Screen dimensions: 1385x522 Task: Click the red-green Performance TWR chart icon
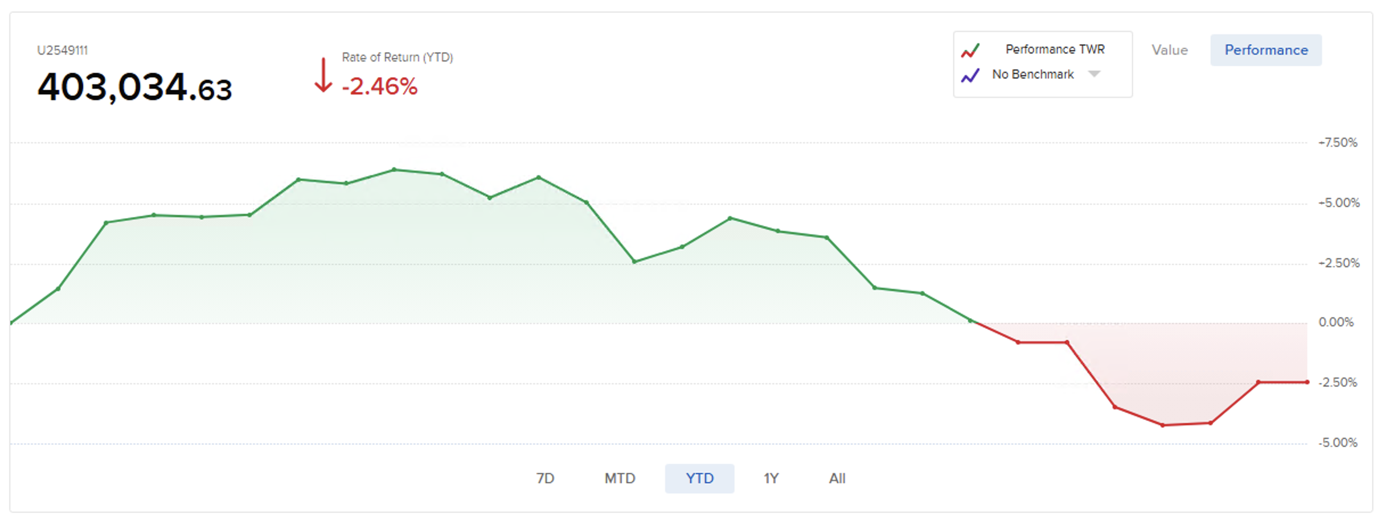pyautogui.click(x=970, y=51)
